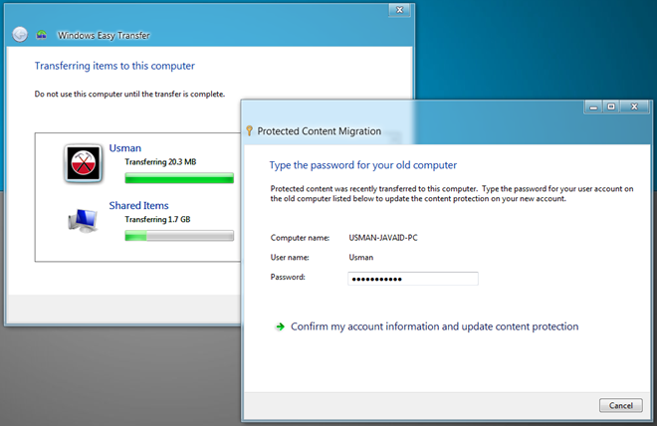Click the Shared Items computer icon
This screenshot has width=657, height=426.
click(83, 221)
